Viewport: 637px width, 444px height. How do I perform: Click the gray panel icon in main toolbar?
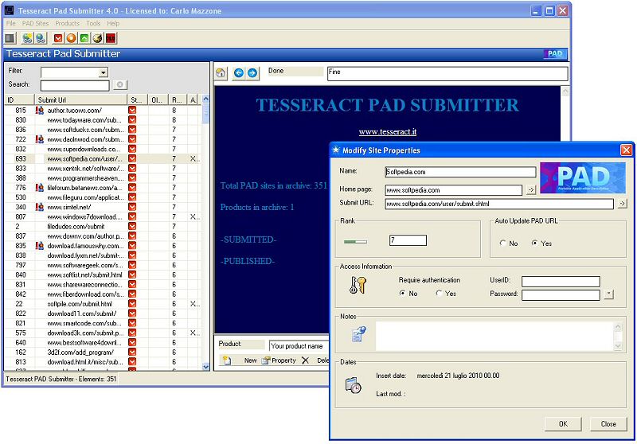coord(10,38)
